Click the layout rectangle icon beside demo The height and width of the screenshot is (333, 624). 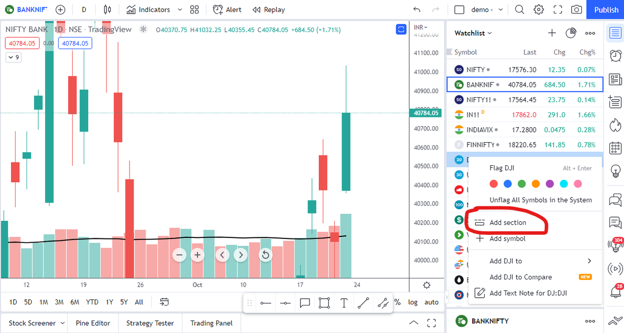tap(459, 9)
